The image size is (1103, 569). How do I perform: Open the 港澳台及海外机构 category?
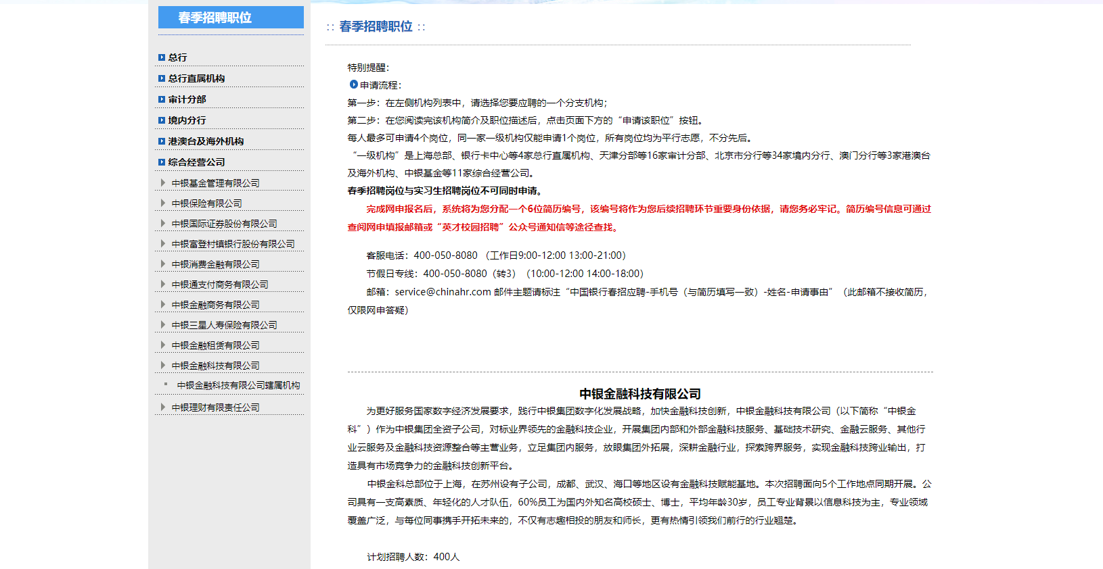click(x=206, y=141)
